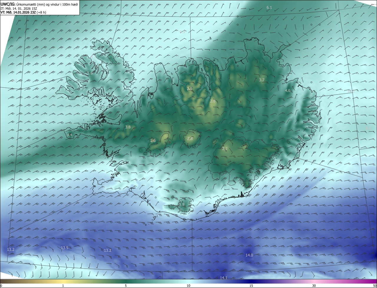Image resolution: width=377 pixels, height=288 pixels.
Task: Pick the 14.1 value label
Action: 224,278
